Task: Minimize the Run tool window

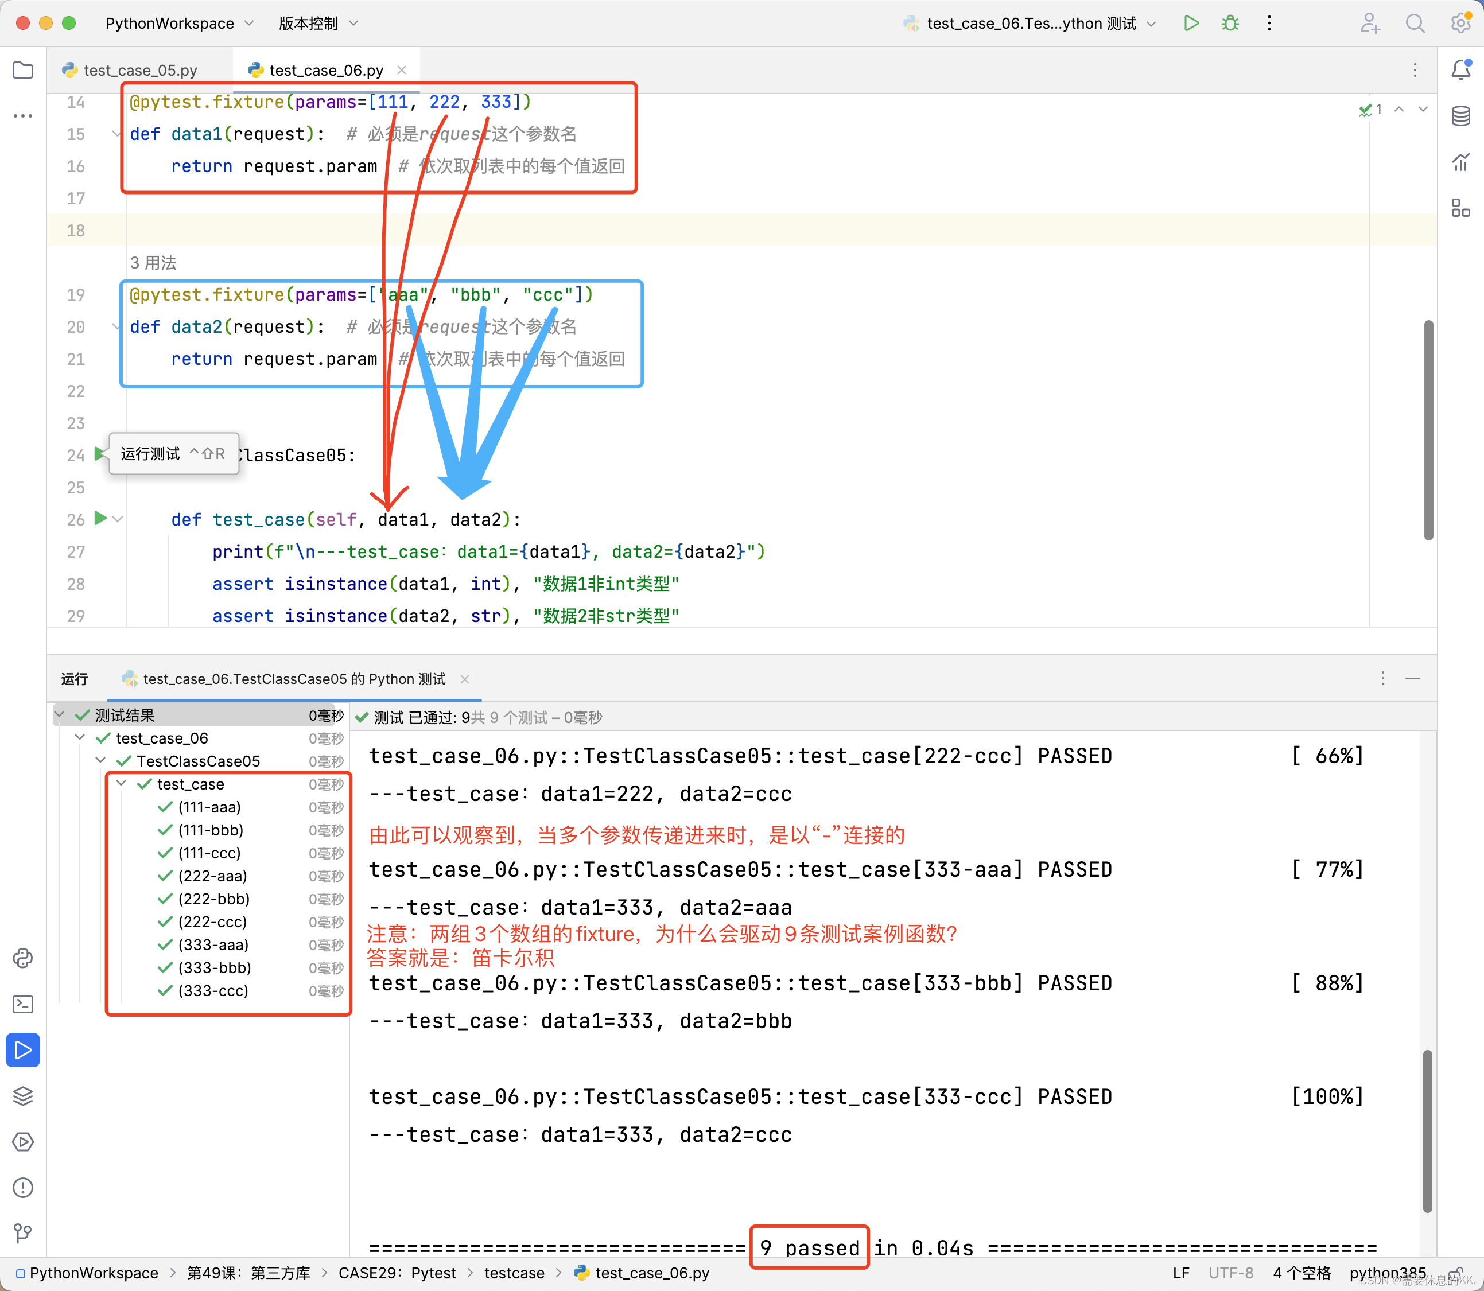Action: point(1413,679)
